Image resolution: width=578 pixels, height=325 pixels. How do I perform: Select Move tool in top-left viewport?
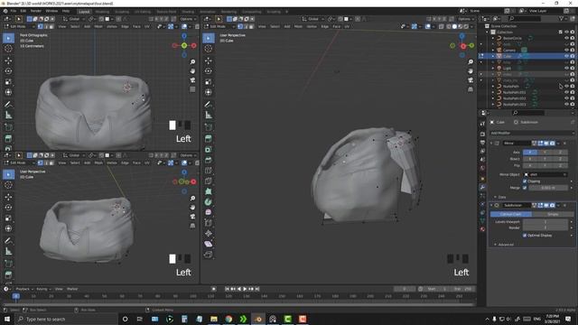click(x=8, y=60)
